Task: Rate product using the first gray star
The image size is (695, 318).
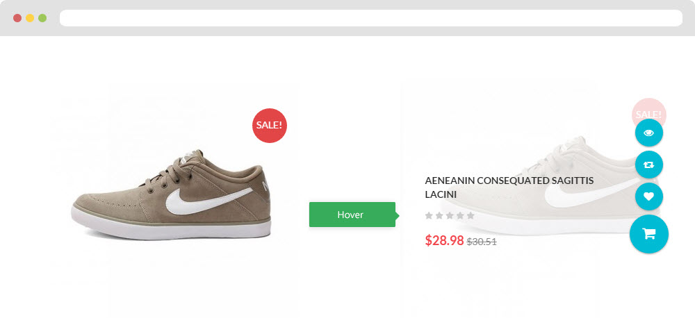Action: [x=429, y=216]
